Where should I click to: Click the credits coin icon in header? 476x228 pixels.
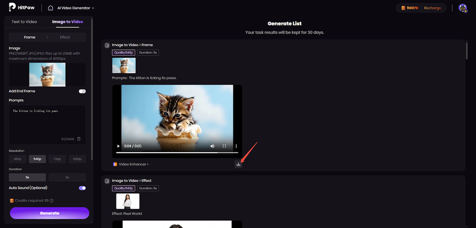coord(403,8)
